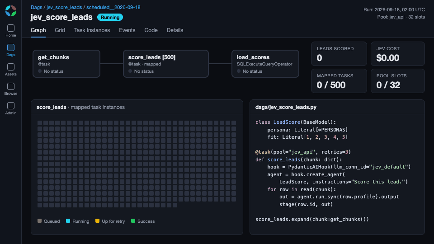
Task: Click the Running status badge
Action: coord(110,17)
